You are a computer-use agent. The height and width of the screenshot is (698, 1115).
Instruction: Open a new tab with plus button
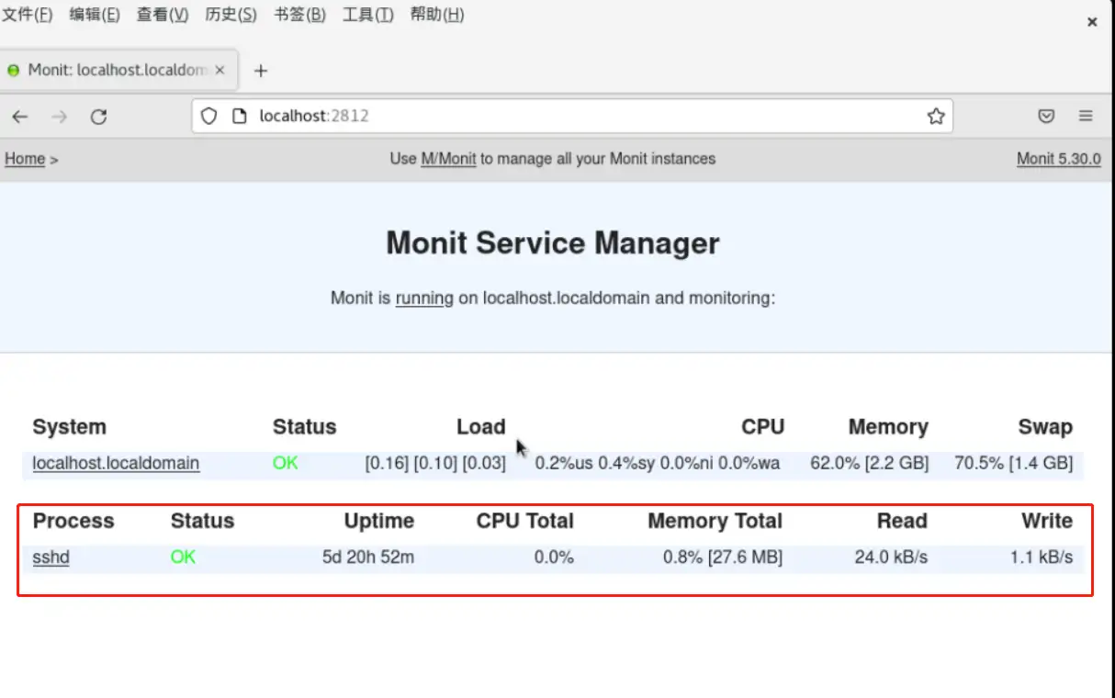pyautogui.click(x=261, y=71)
